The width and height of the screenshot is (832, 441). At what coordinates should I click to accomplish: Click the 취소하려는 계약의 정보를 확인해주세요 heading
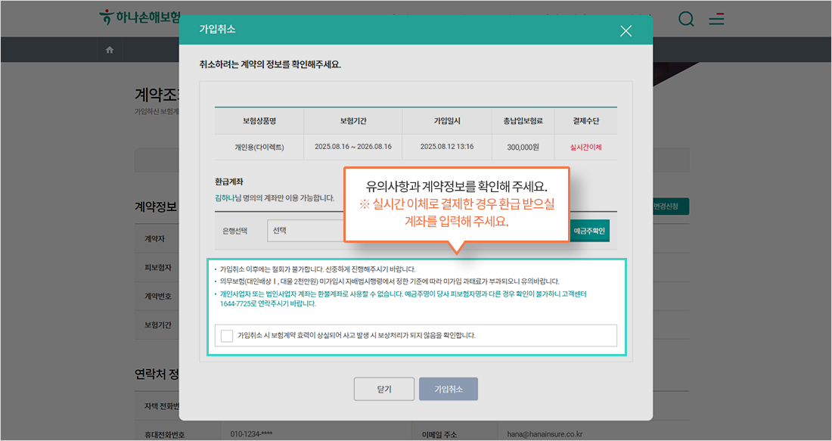click(x=270, y=65)
